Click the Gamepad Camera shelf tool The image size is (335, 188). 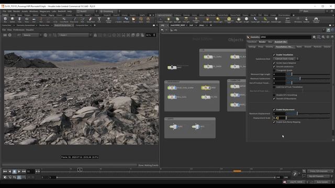pyautogui.click(x=316, y=20)
